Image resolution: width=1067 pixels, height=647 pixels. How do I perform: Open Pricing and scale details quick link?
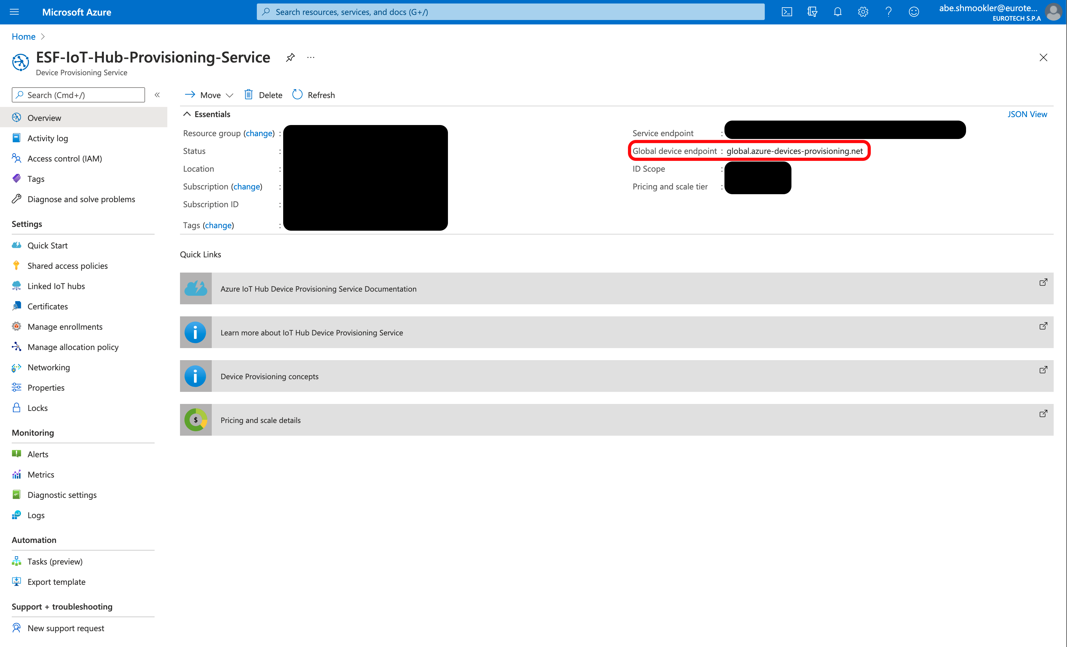pyautogui.click(x=617, y=420)
